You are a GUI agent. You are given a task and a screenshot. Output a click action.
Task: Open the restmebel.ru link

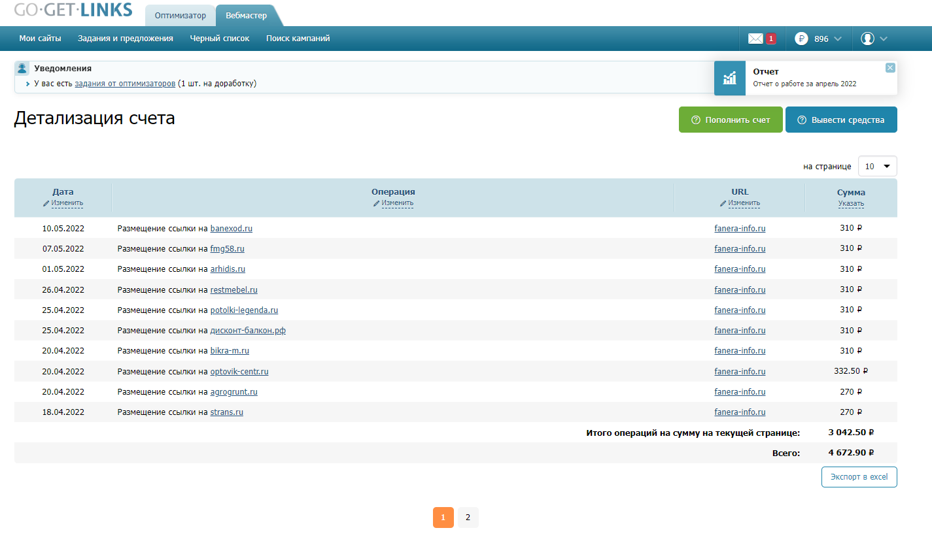tap(234, 290)
